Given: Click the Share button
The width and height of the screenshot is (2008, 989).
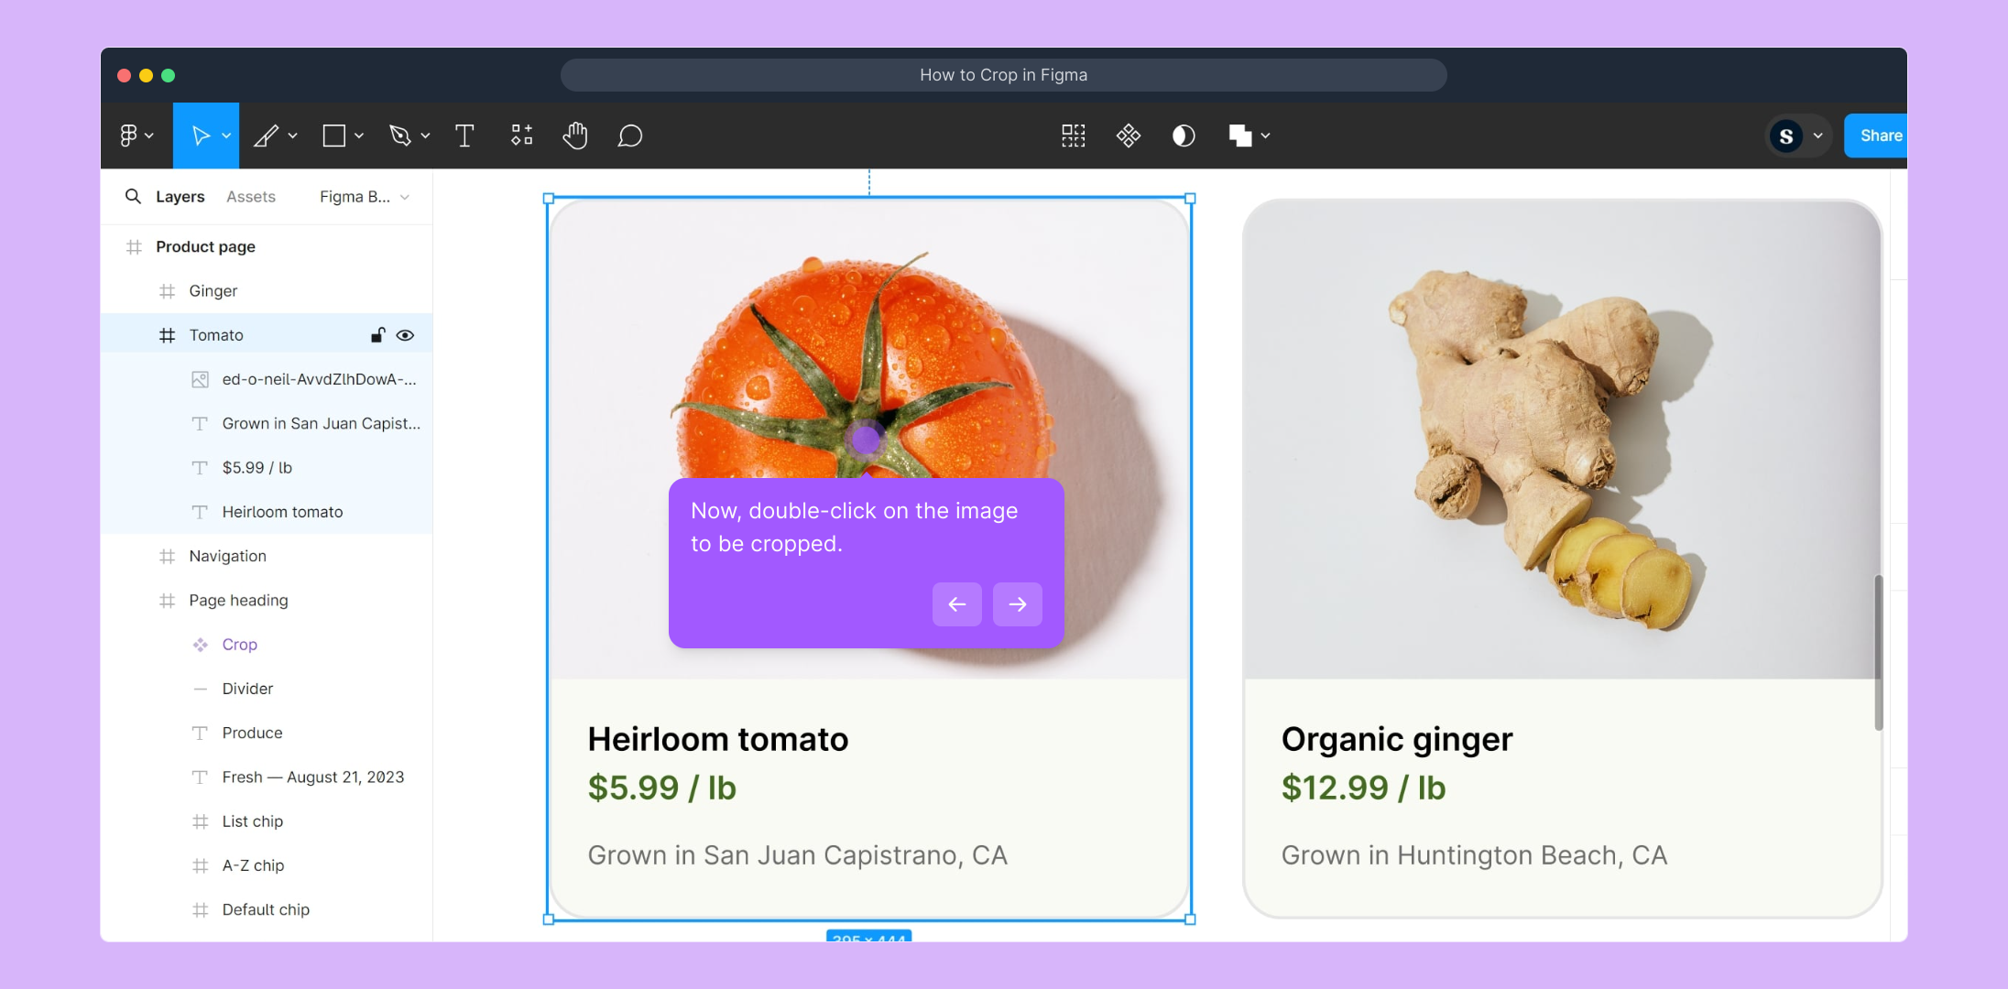Looking at the screenshot, I should point(1879,136).
